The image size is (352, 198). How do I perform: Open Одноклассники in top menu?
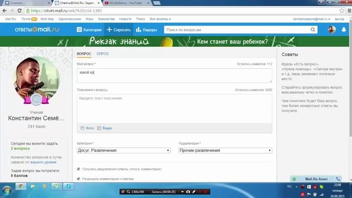pos(70,19)
